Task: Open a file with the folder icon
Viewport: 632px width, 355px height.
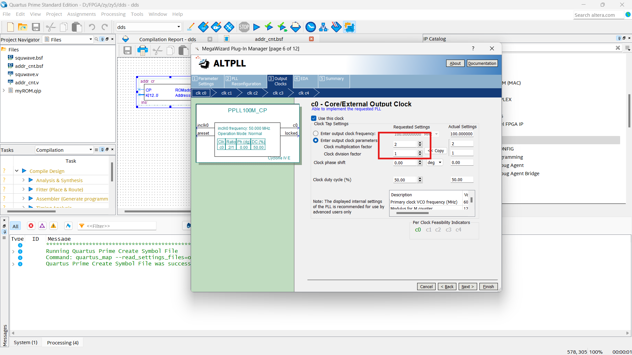Action: click(x=22, y=27)
